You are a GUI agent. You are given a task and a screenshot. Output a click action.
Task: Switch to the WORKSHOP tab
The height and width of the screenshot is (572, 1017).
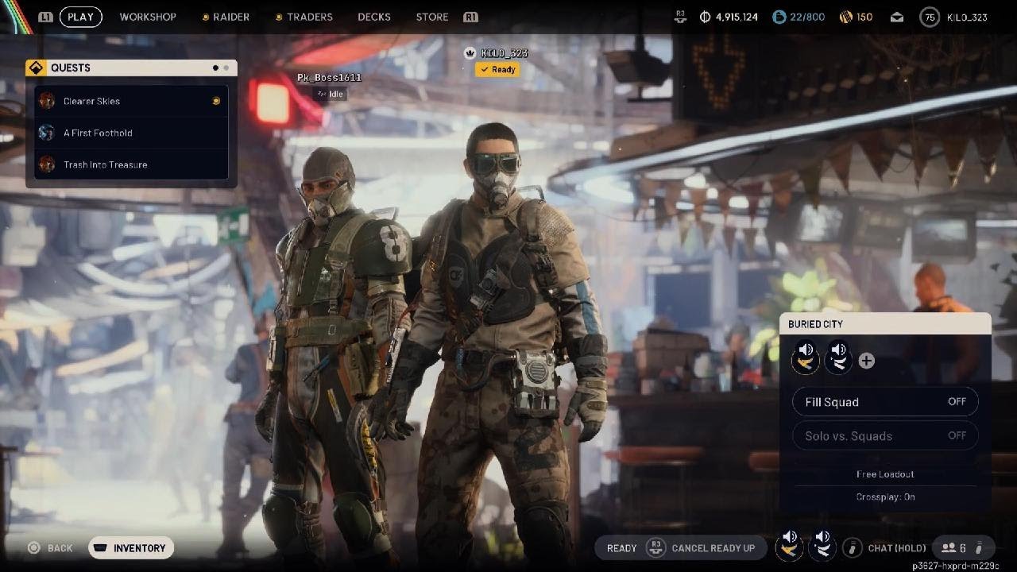pos(148,17)
